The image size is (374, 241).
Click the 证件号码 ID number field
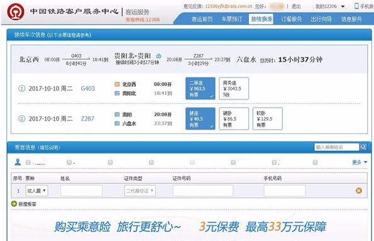(203, 191)
